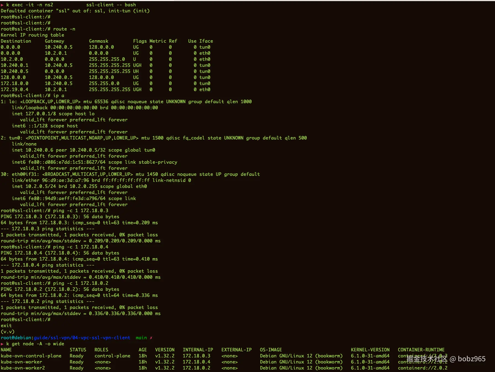The height and width of the screenshot is (372, 495).
Task: Click 'inet 10.2.0.5/24' eth0 address
Action: [34, 186]
